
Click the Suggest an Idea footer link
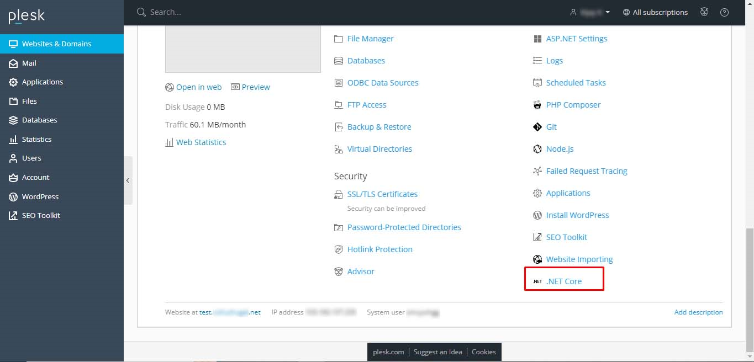tap(437, 352)
